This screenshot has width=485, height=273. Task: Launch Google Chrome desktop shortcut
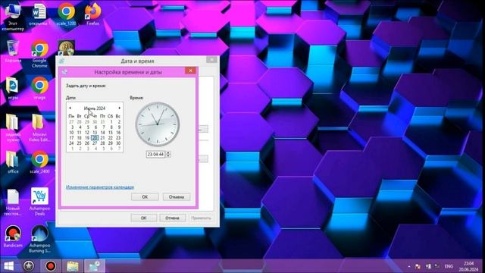[x=39, y=54]
